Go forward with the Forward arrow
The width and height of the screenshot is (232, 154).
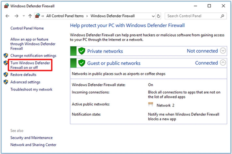click(x=16, y=16)
